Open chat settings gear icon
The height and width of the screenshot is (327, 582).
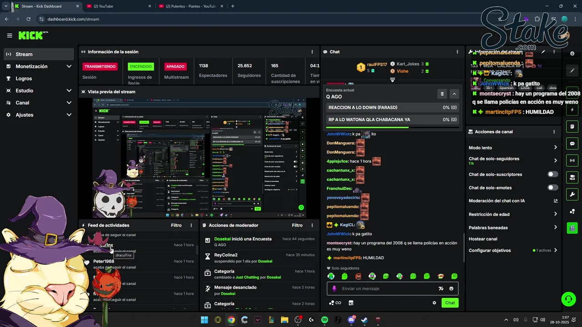(434, 303)
